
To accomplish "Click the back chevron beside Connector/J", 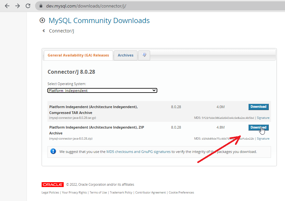I will 44,31.
